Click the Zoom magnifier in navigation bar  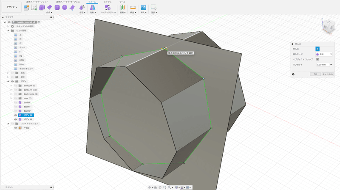(164, 187)
